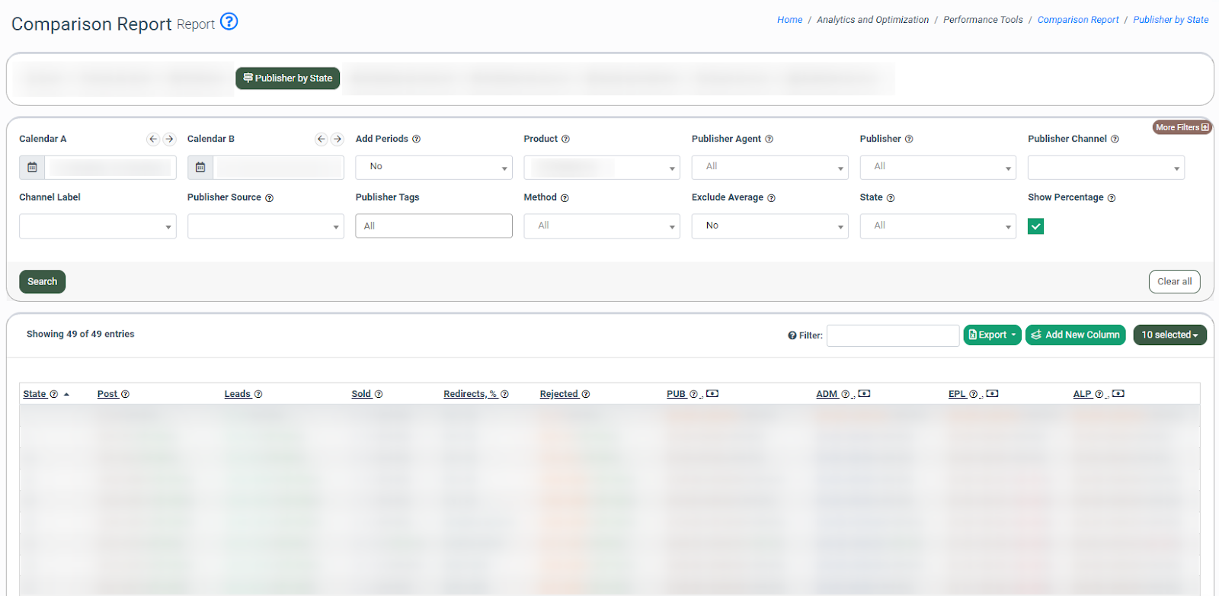Open the 10 selected columns dropdown
Image resolution: width=1219 pixels, height=596 pixels.
click(1169, 335)
